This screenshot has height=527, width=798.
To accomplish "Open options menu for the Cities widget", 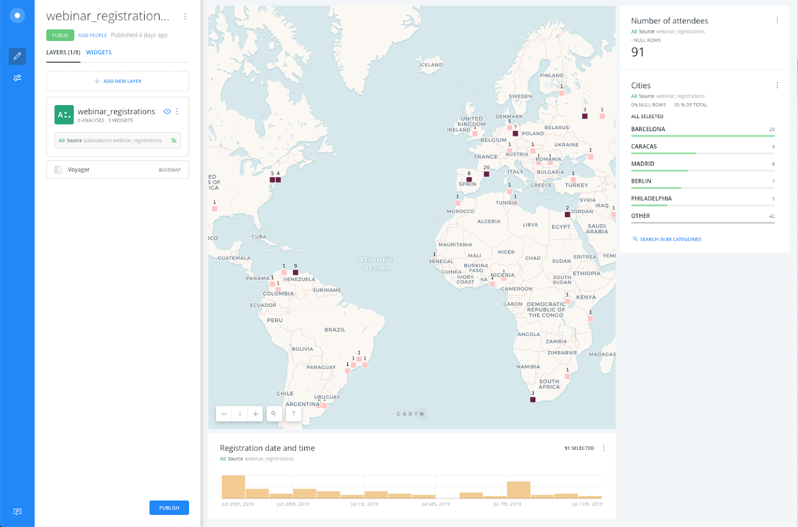I will (777, 85).
